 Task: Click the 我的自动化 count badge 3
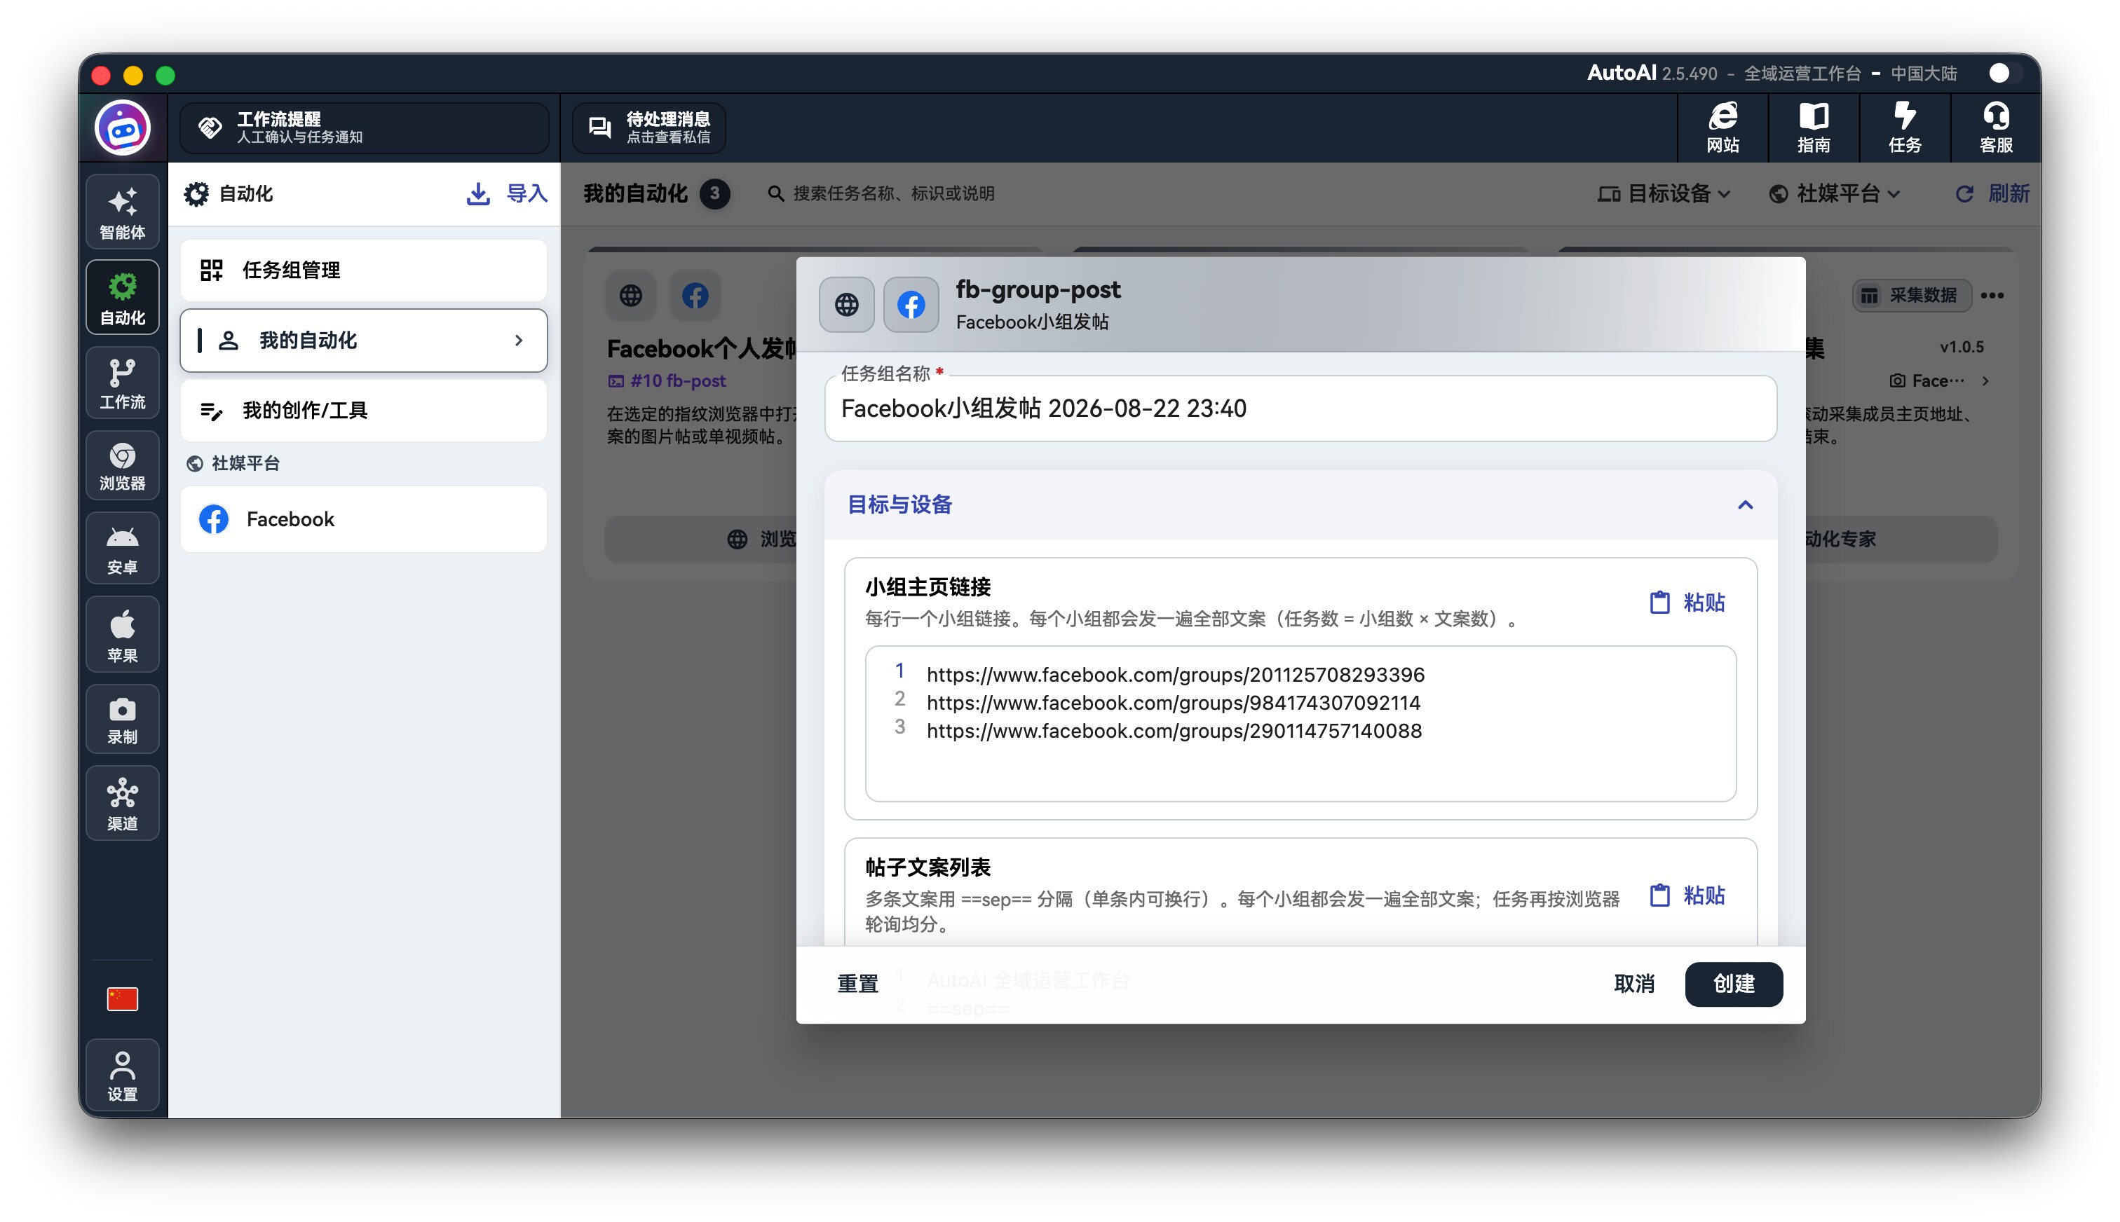click(714, 194)
